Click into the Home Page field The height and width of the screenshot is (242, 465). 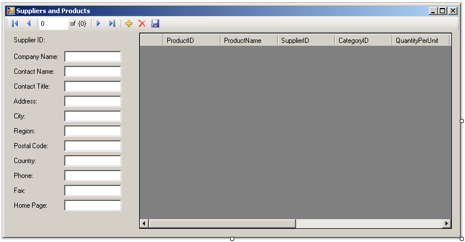pyautogui.click(x=93, y=205)
